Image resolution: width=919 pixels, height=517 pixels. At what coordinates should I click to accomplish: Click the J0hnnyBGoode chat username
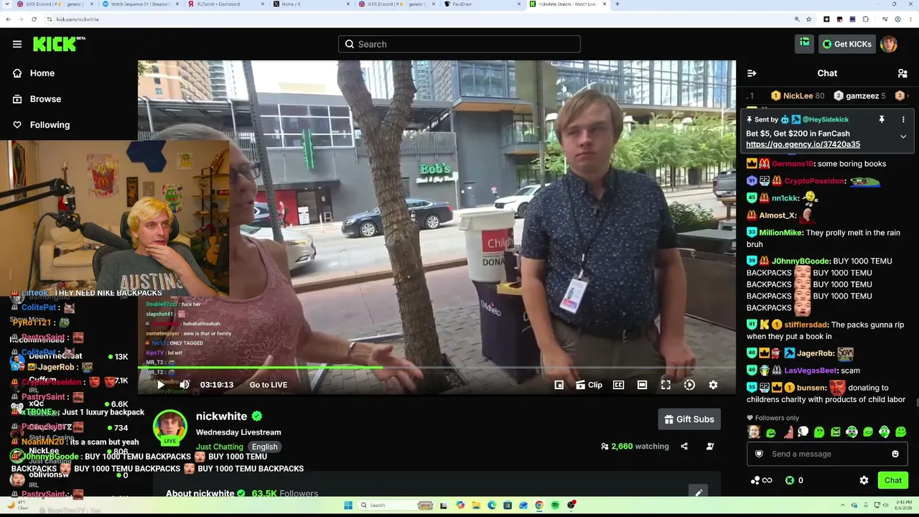pyautogui.click(x=801, y=261)
